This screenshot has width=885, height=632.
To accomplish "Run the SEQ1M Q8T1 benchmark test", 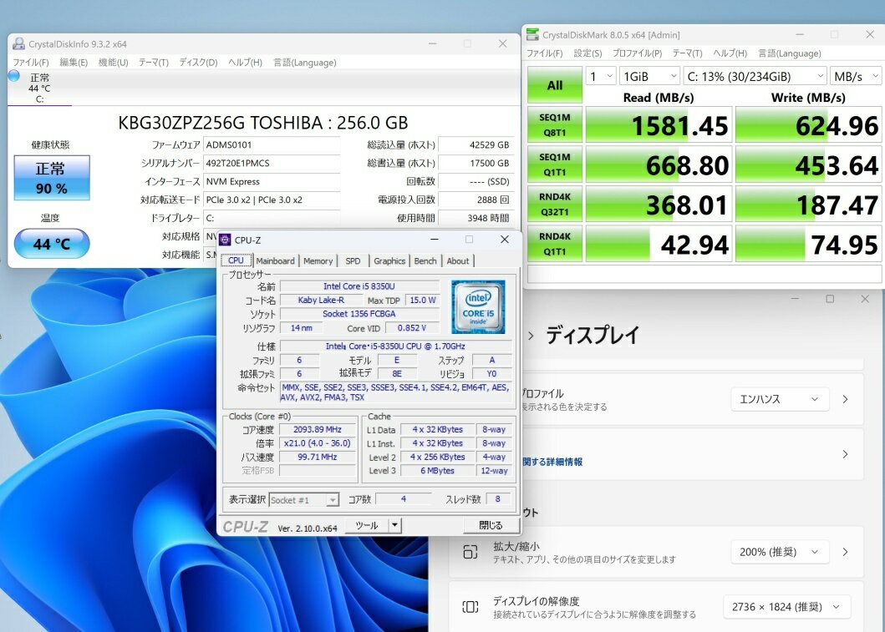I will point(555,125).
